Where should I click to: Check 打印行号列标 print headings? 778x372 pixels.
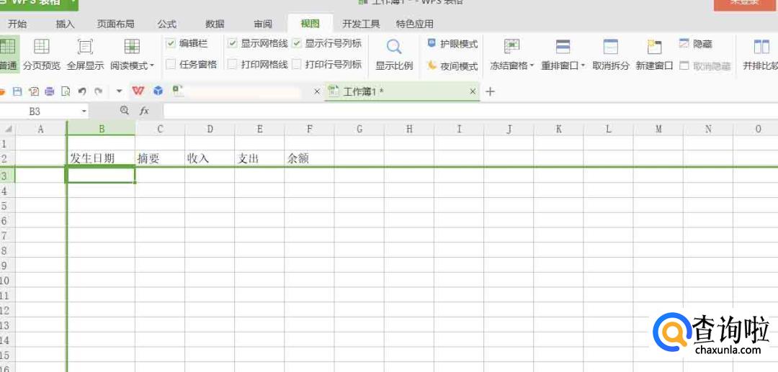[x=297, y=64]
